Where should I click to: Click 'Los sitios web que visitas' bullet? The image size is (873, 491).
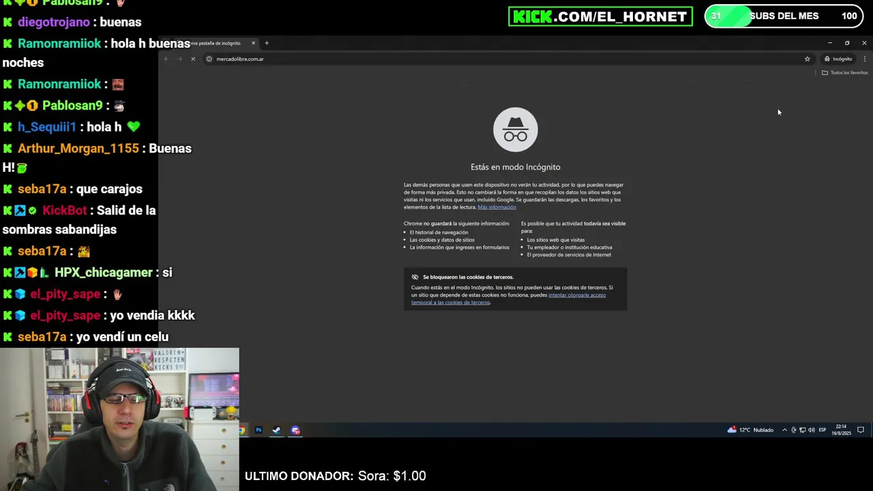555,240
